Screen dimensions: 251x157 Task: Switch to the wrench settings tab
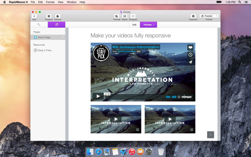39,25
